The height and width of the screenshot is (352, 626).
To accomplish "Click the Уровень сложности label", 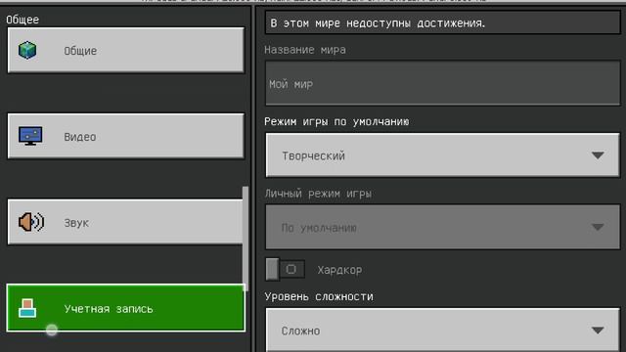I will [319, 297].
